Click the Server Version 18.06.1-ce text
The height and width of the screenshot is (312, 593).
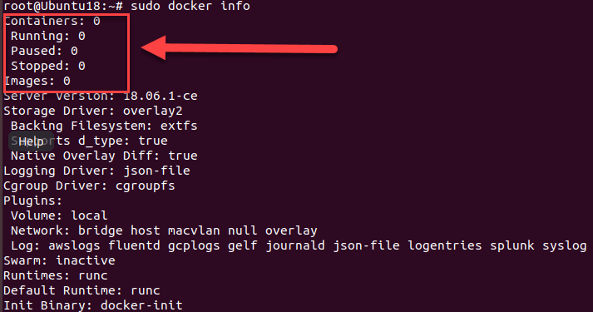click(x=101, y=96)
